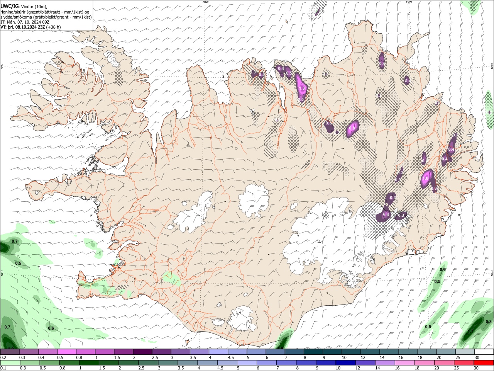
Task: Pick the bright magenta swatch in the upper legend
Action: tap(66, 352)
